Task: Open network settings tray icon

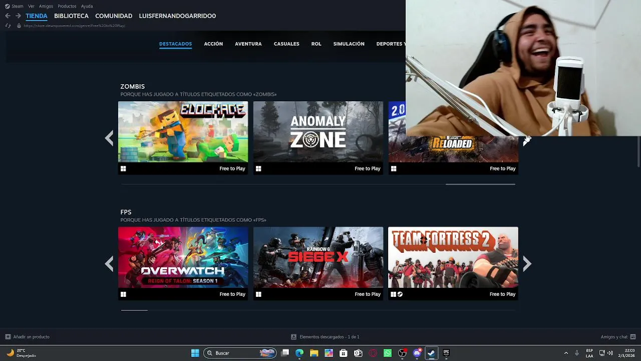Action: (x=602, y=353)
